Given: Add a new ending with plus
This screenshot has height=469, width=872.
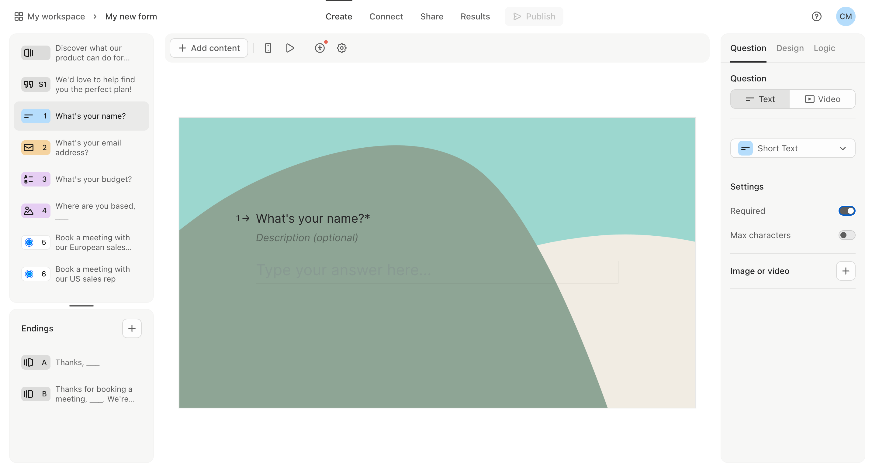Looking at the screenshot, I should pos(132,328).
